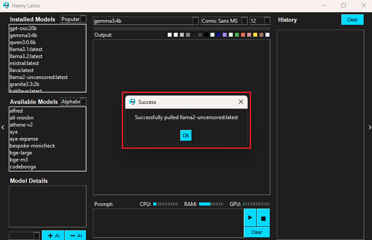
Task: Open the font size 12 dropdown
Action: click(x=267, y=21)
